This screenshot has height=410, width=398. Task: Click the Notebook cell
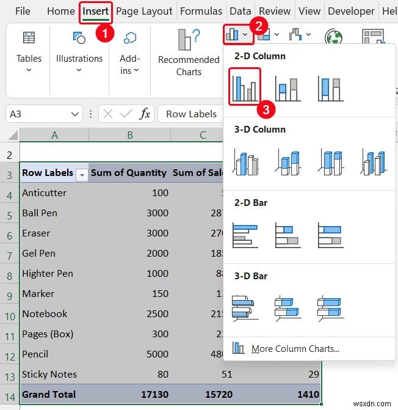[54, 313]
